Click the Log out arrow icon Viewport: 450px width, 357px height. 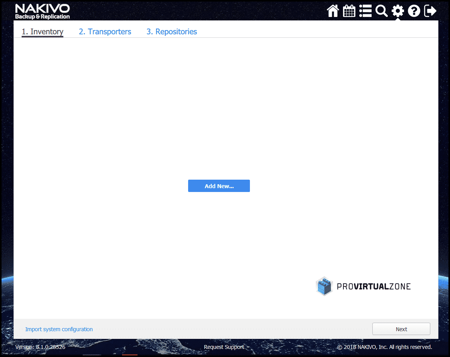tap(430, 11)
